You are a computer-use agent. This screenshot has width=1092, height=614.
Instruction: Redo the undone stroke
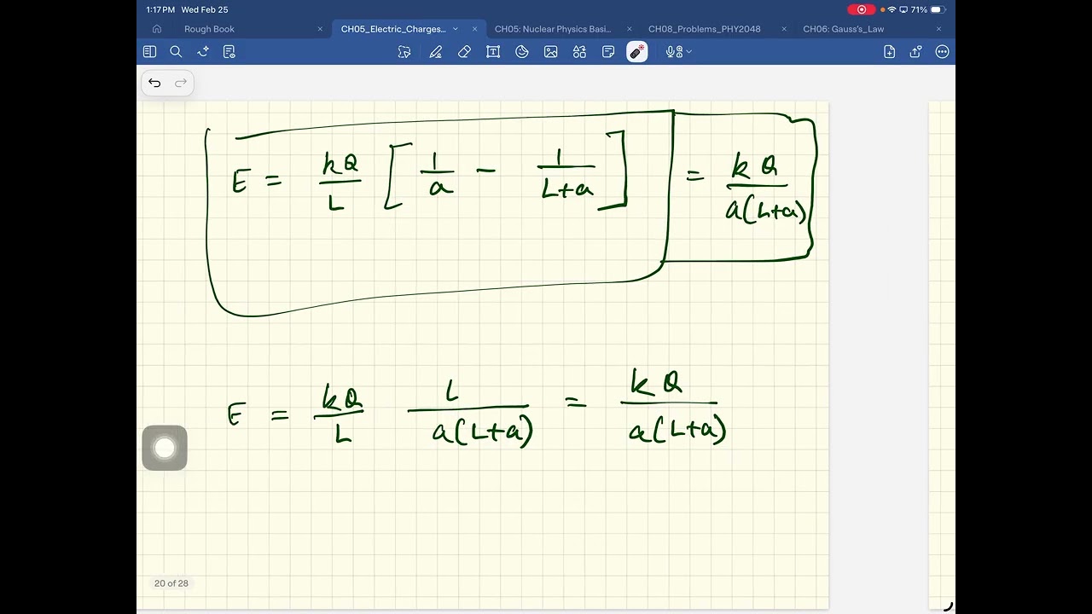tap(181, 83)
